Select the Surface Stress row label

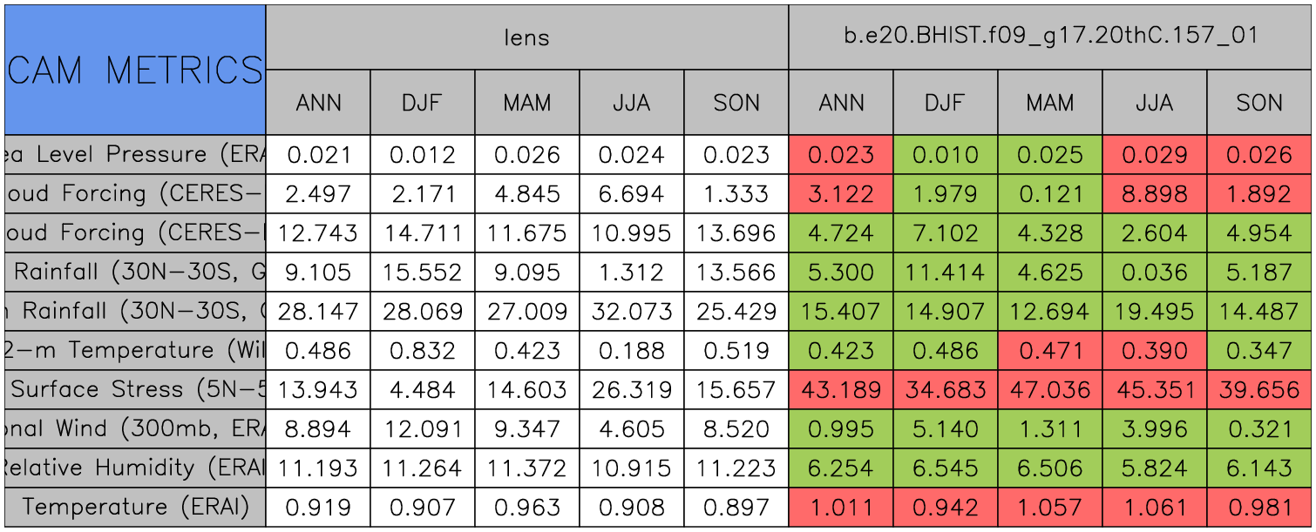coord(135,389)
